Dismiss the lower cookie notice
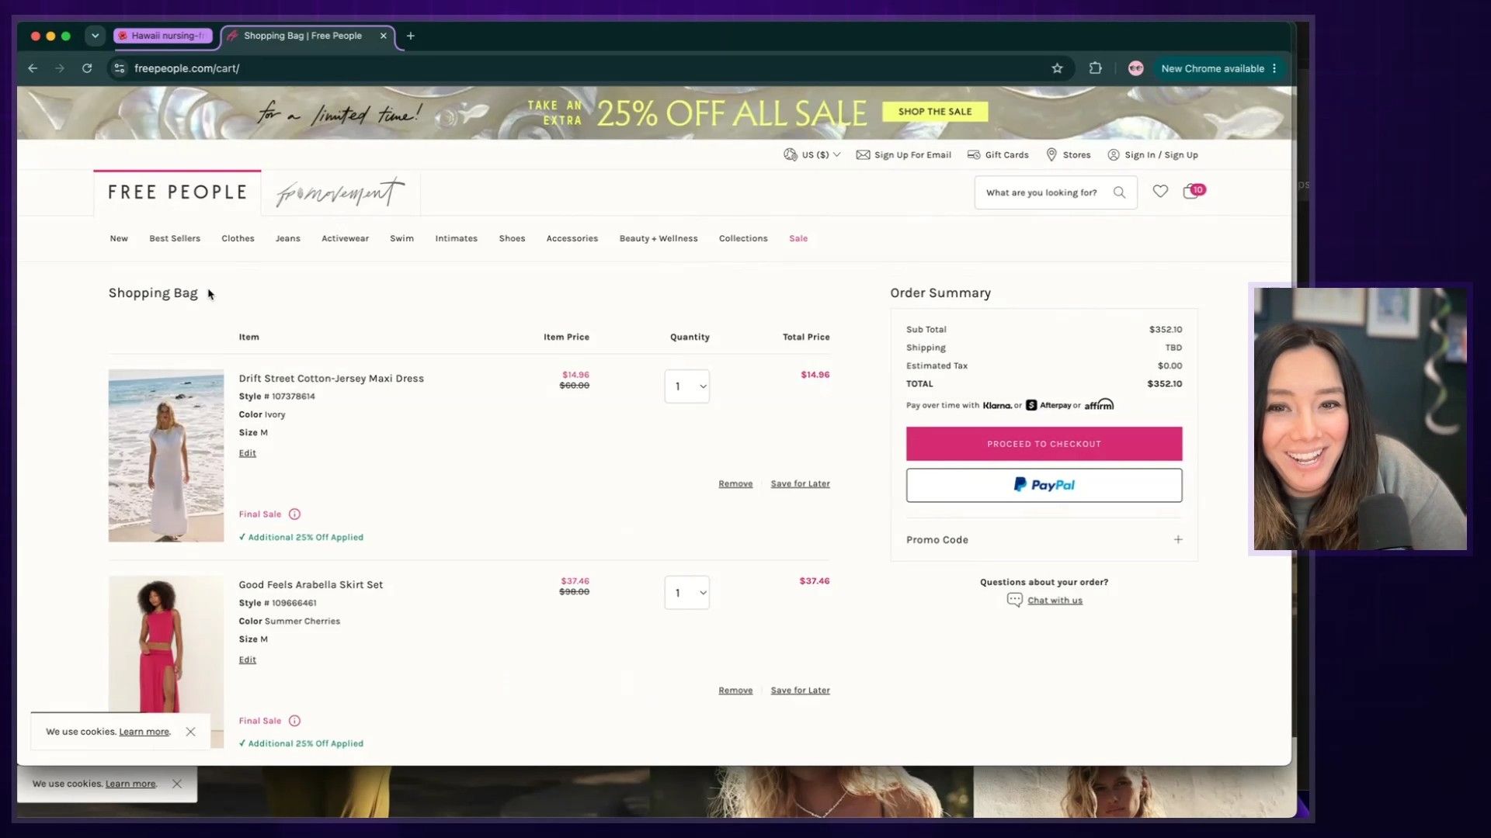Image resolution: width=1491 pixels, height=838 pixels. [177, 784]
